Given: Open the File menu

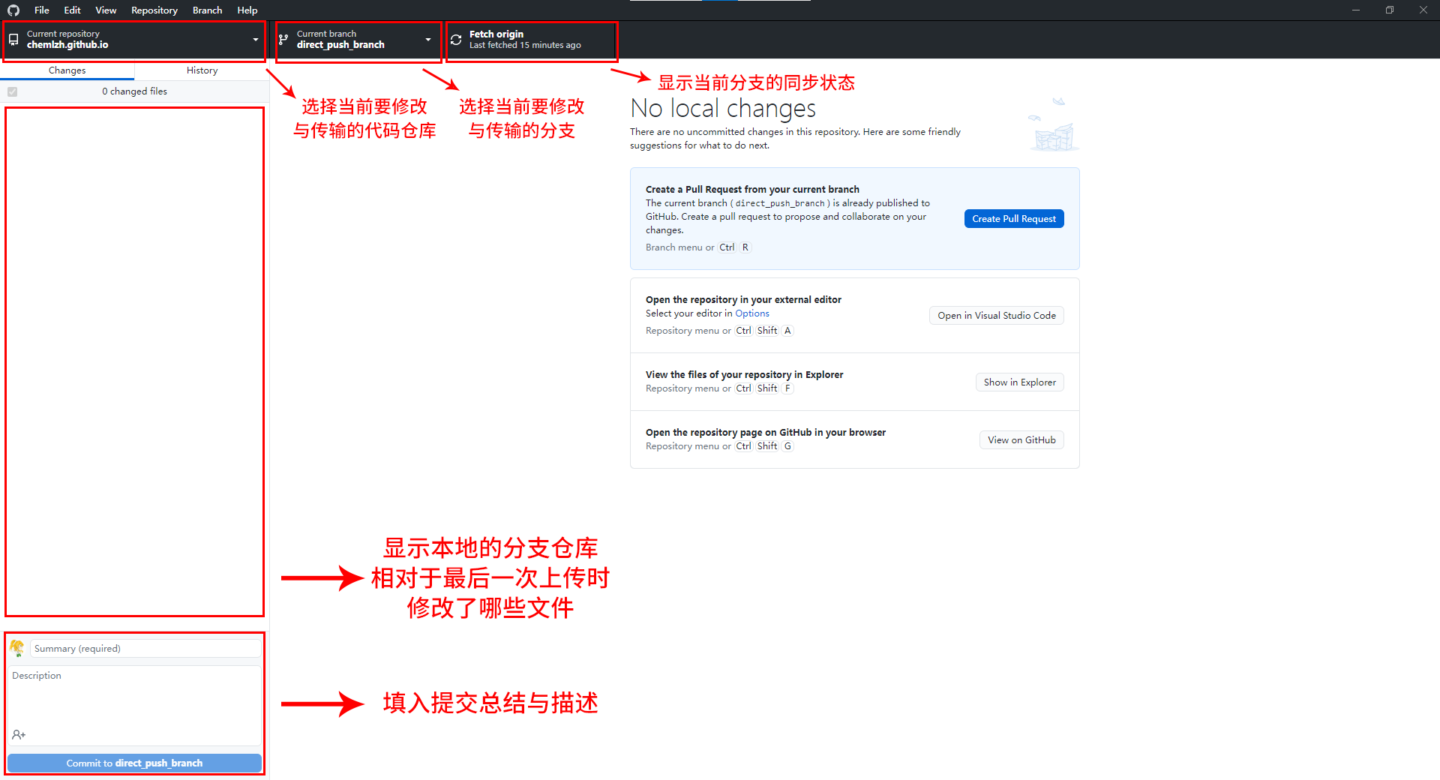Looking at the screenshot, I should (x=42, y=10).
